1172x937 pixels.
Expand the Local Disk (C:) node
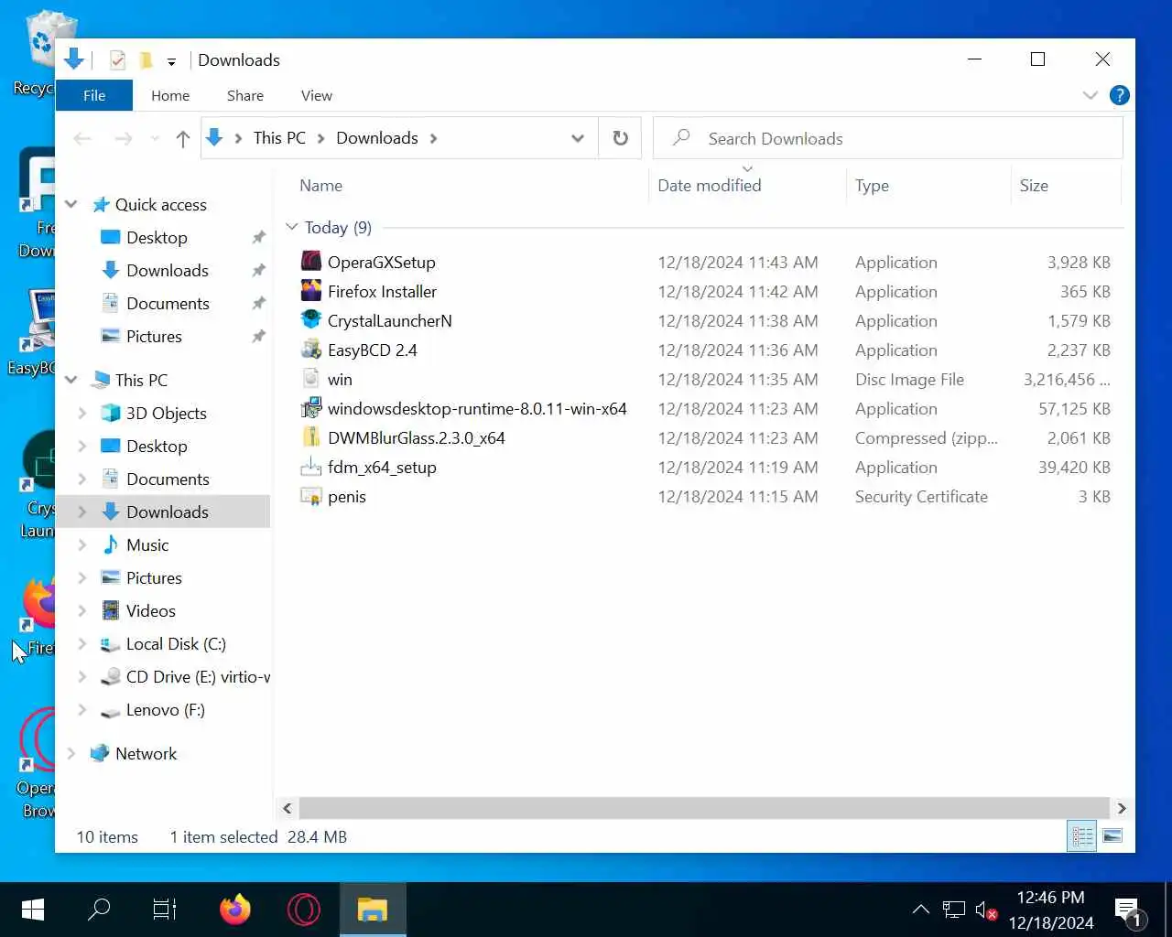[82, 644]
